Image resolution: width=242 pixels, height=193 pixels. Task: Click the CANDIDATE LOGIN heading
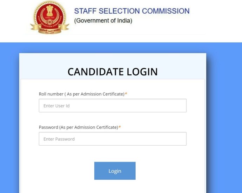(113, 72)
